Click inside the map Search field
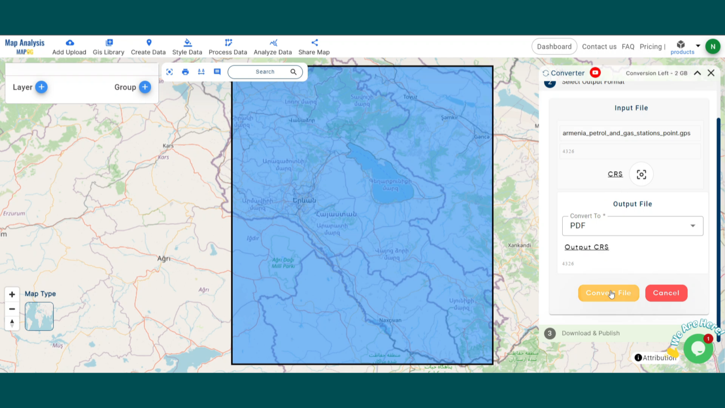The image size is (725, 408). [265, 71]
